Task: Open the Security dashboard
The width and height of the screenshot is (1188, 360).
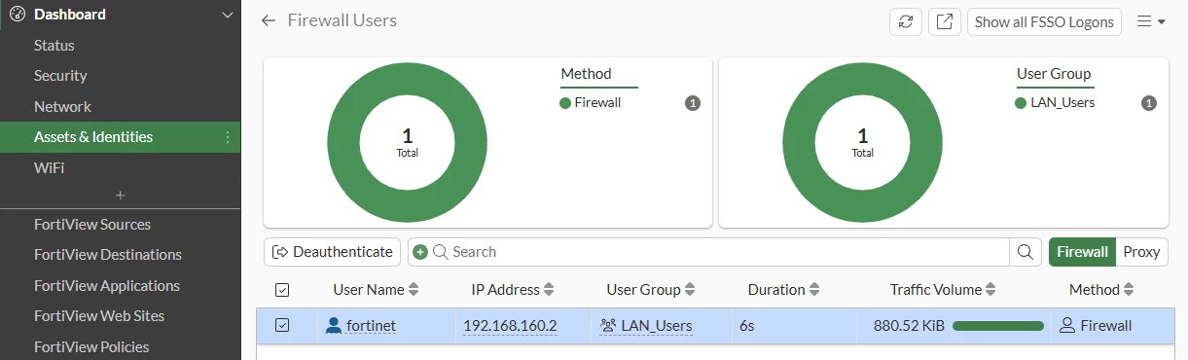Action: point(60,76)
